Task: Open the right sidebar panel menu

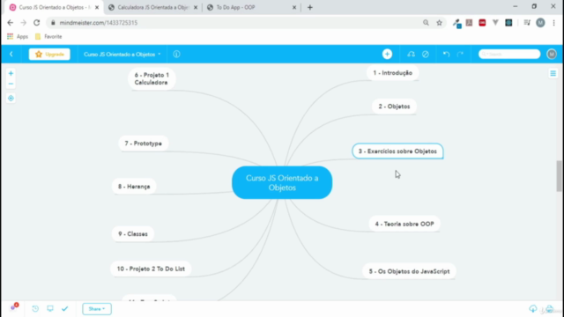Action: pyautogui.click(x=553, y=73)
